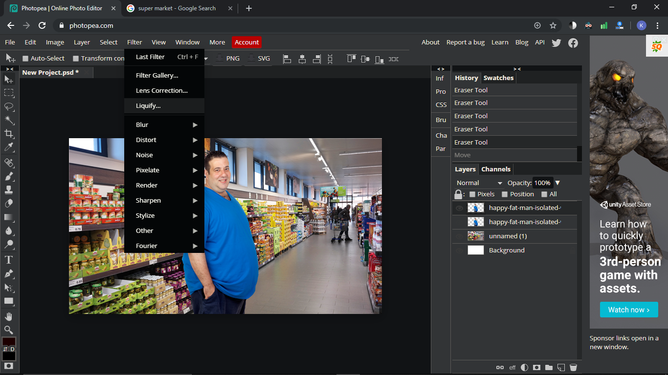Click the delete layer trash icon
The width and height of the screenshot is (668, 375).
coord(573,367)
